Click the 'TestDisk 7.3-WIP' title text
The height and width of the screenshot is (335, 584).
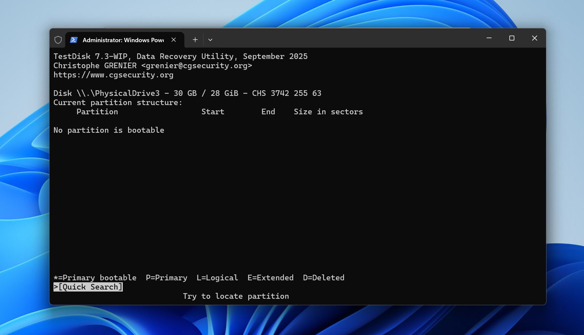pos(90,57)
